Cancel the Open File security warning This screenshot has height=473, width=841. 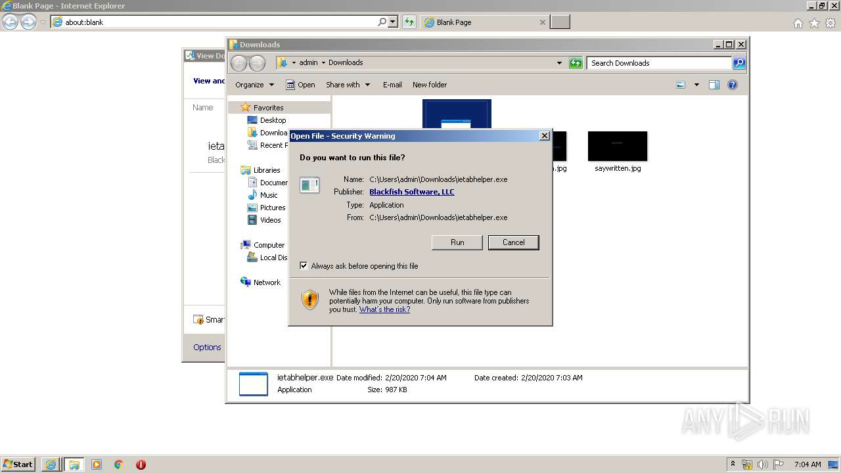[513, 242]
